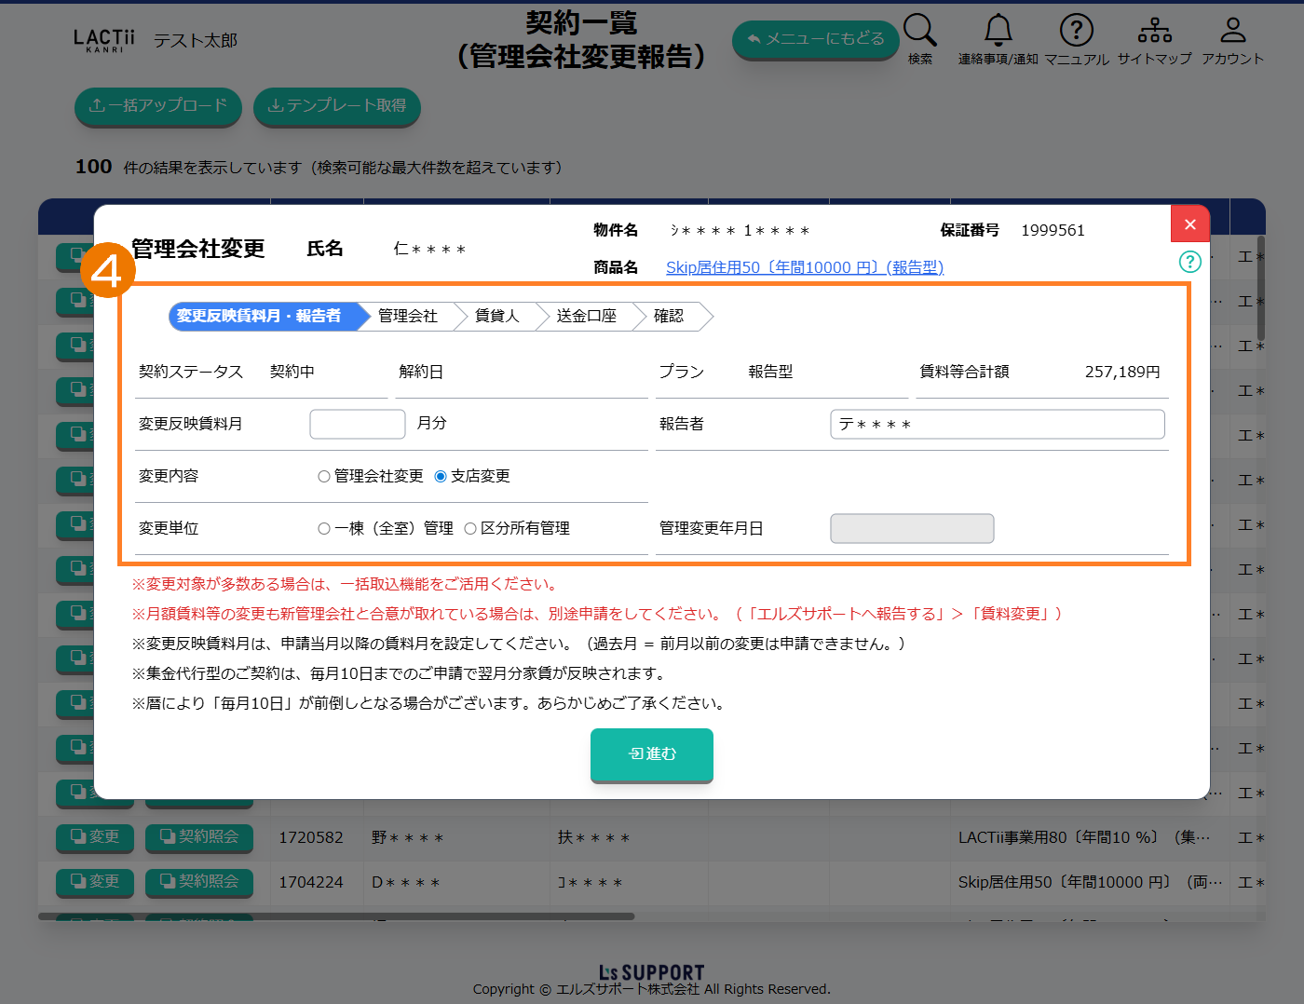Click the メニューにもどる button
1304x1004 pixels.
815,39
